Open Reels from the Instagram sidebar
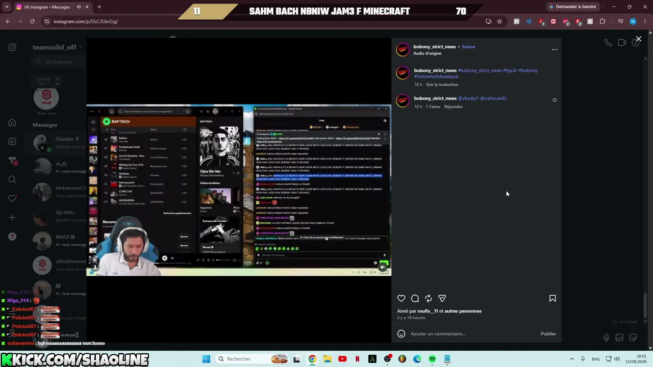 click(12, 141)
